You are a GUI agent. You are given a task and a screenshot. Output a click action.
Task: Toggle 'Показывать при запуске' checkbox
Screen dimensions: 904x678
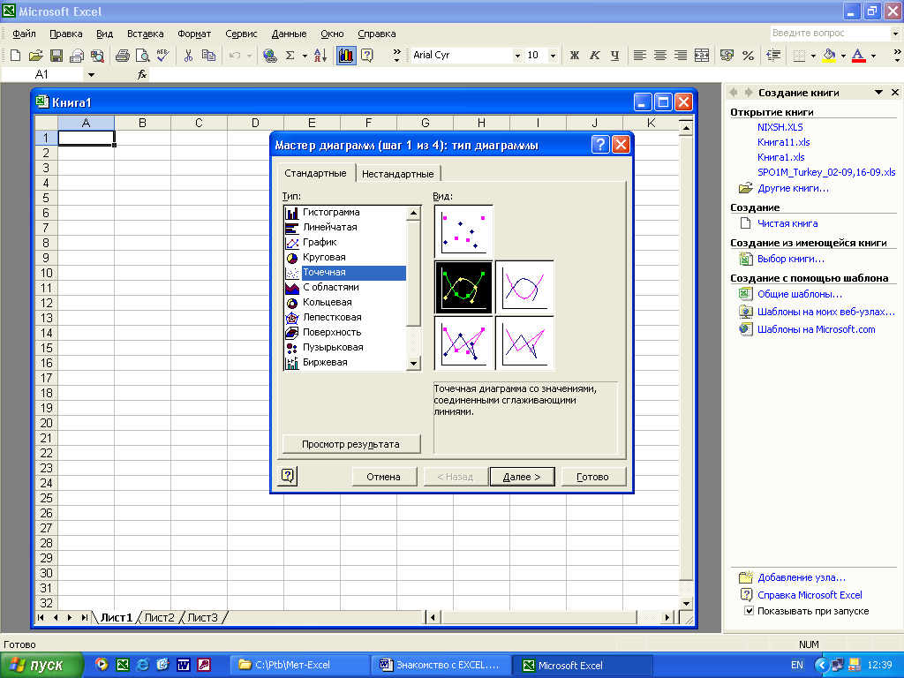[749, 611]
